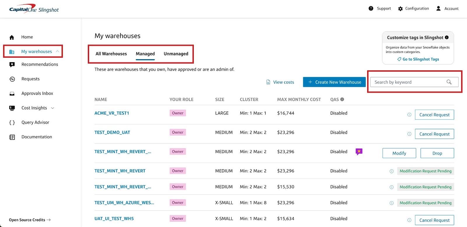This screenshot has width=467, height=227.
Task: Click the Owner badge for ACME_VR_TEST1
Action: (178, 113)
